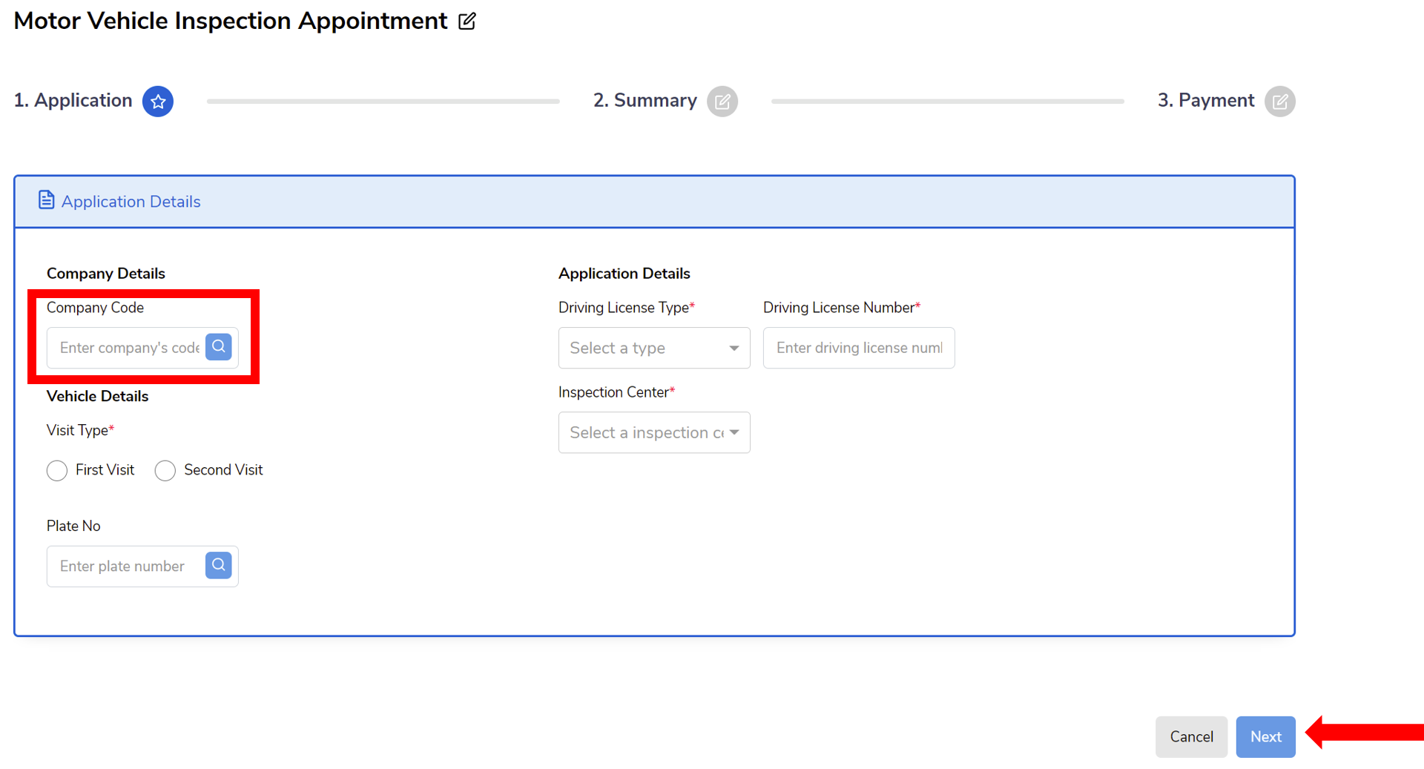Select the Summary step

(x=645, y=101)
